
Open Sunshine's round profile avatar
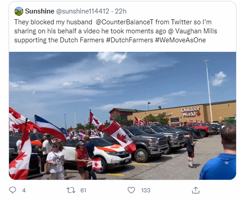(19, 11)
